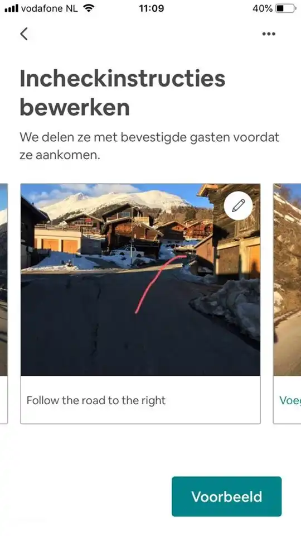
Task: Go back using the left chevron
Action: click(23, 34)
